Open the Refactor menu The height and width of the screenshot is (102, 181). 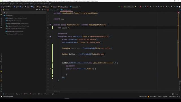pos(27,4)
